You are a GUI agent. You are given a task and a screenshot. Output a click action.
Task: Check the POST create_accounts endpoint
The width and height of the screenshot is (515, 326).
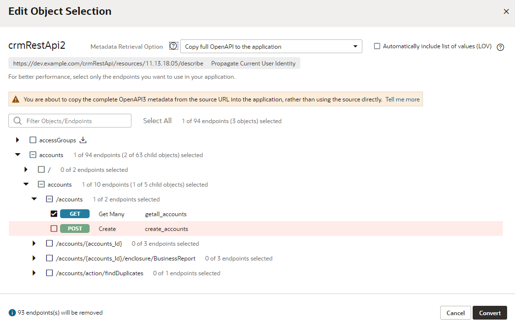54,228
